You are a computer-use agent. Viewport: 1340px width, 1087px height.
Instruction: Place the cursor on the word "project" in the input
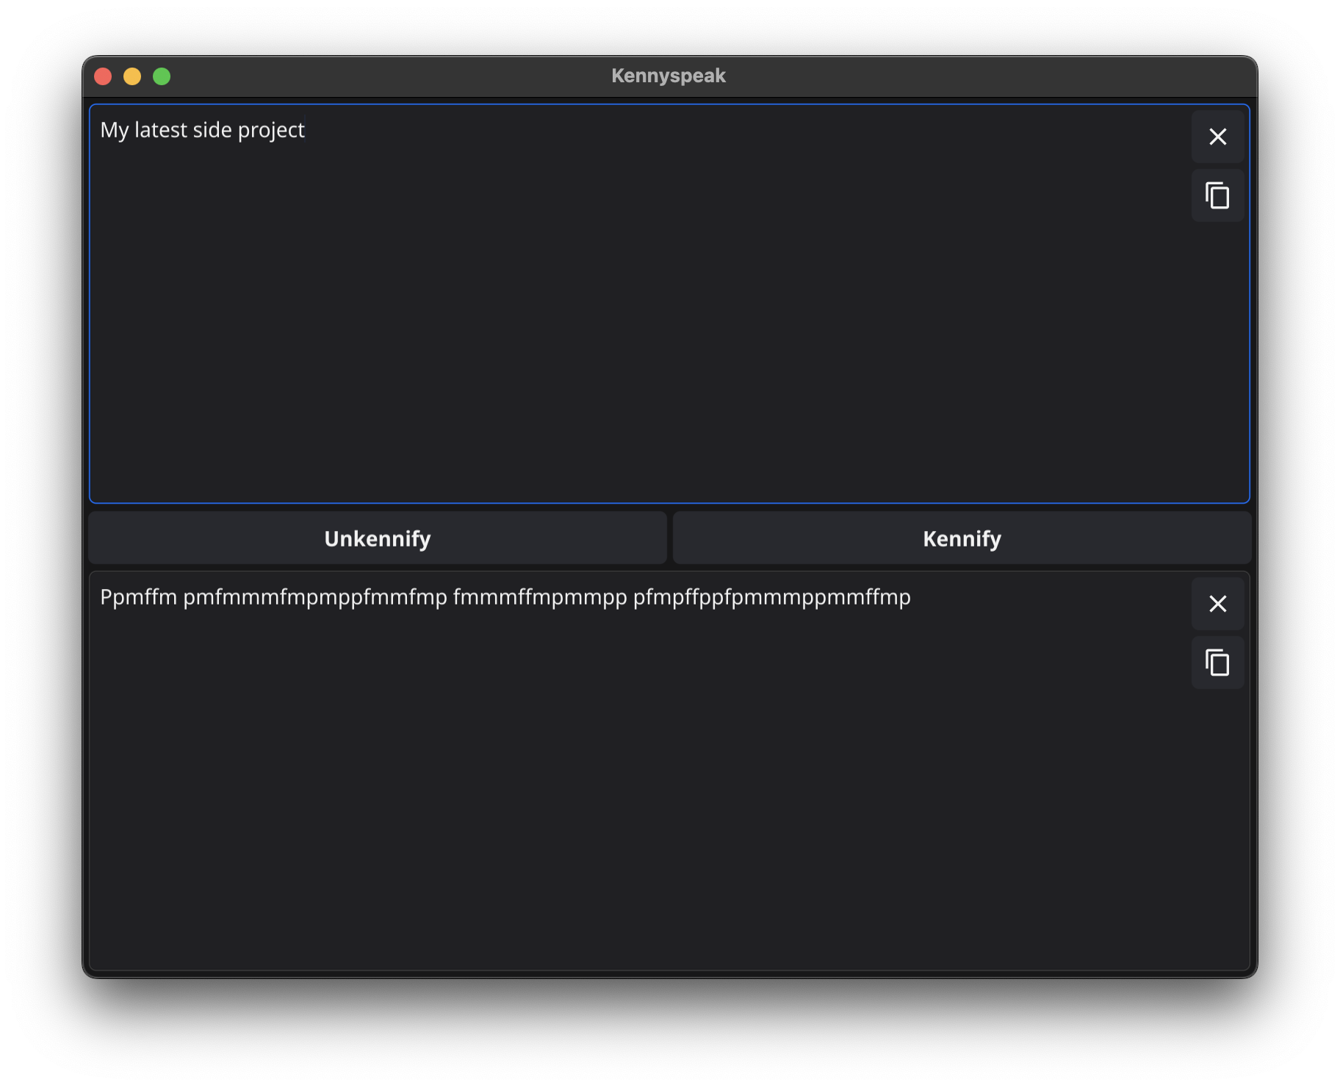271,131
